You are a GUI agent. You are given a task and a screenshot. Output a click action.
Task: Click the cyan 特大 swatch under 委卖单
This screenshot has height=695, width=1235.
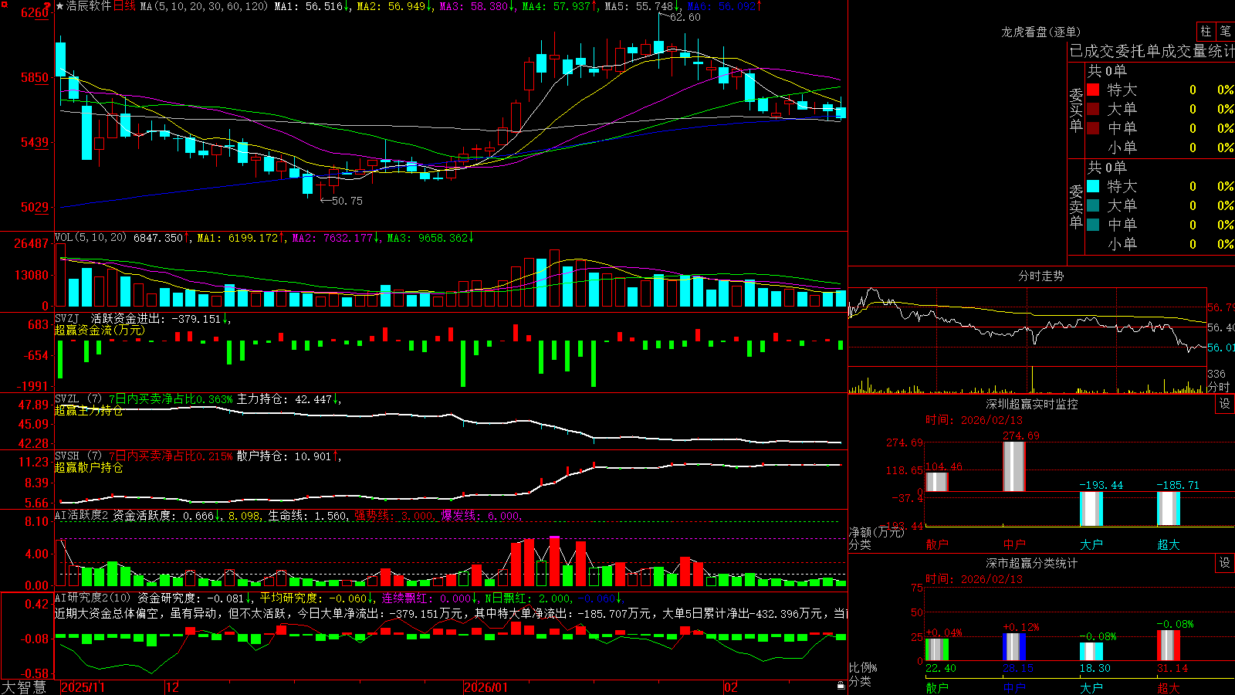pos(1093,186)
